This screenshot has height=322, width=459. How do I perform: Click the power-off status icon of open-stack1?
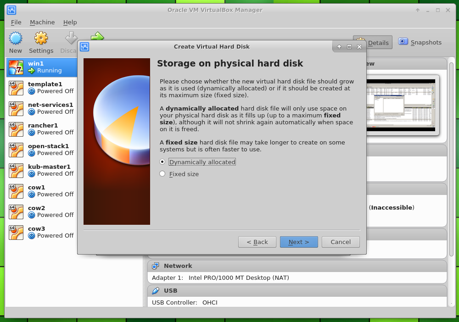[x=31, y=153]
